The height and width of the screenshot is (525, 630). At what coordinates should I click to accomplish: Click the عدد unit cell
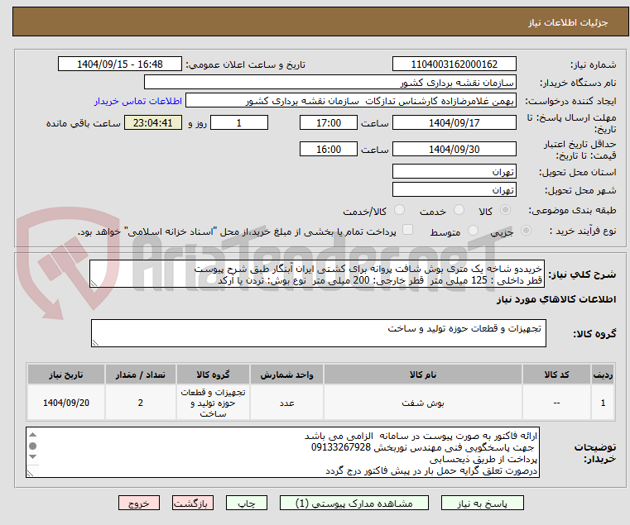coord(286,403)
